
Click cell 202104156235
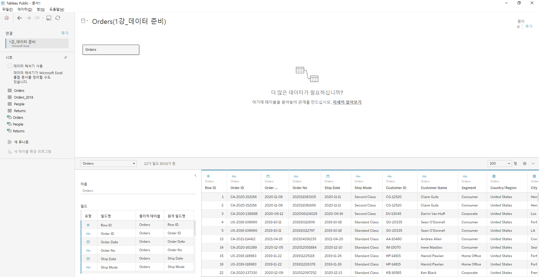304,239
